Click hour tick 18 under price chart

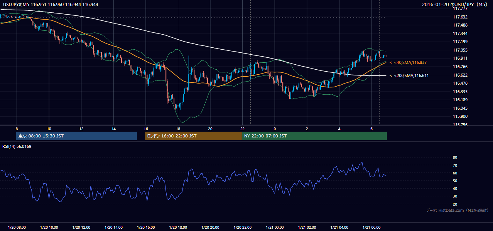click(178, 129)
